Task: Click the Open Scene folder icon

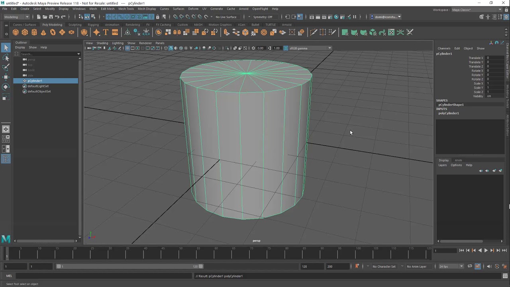Action: coord(45,17)
